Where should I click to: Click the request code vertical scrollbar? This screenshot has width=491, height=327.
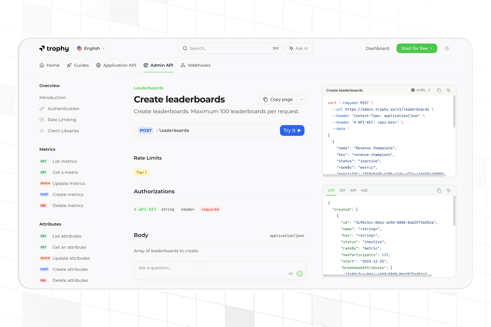454,112
